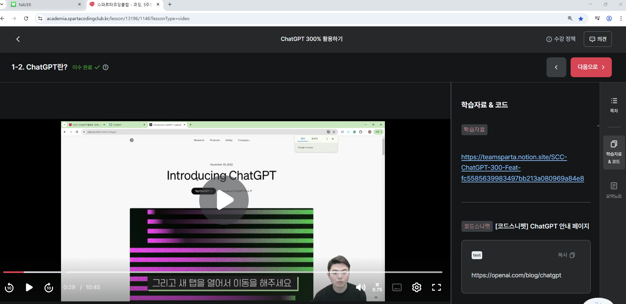Enter fullscreen video mode
Viewport: 626px width, 304px height.
tap(436, 288)
